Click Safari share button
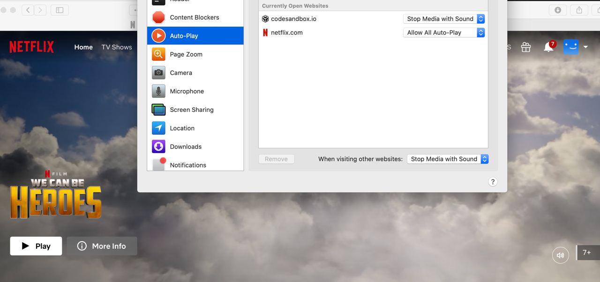600x282 pixels. point(579,10)
